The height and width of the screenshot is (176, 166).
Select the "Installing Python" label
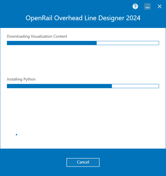tap(21, 79)
